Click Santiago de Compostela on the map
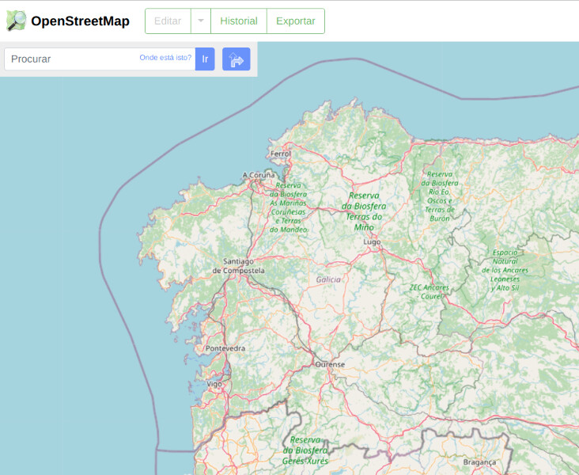This screenshot has height=475, width=579. pyautogui.click(x=238, y=265)
